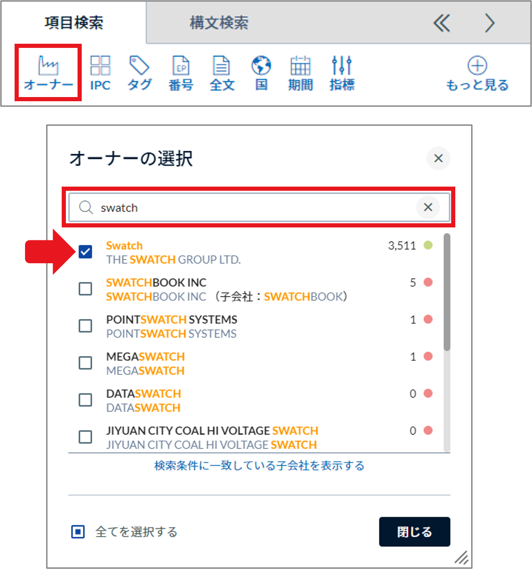The width and height of the screenshot is (532, 569).
Task: Click the DATASWATCH owner name
Action: [144, 394]
